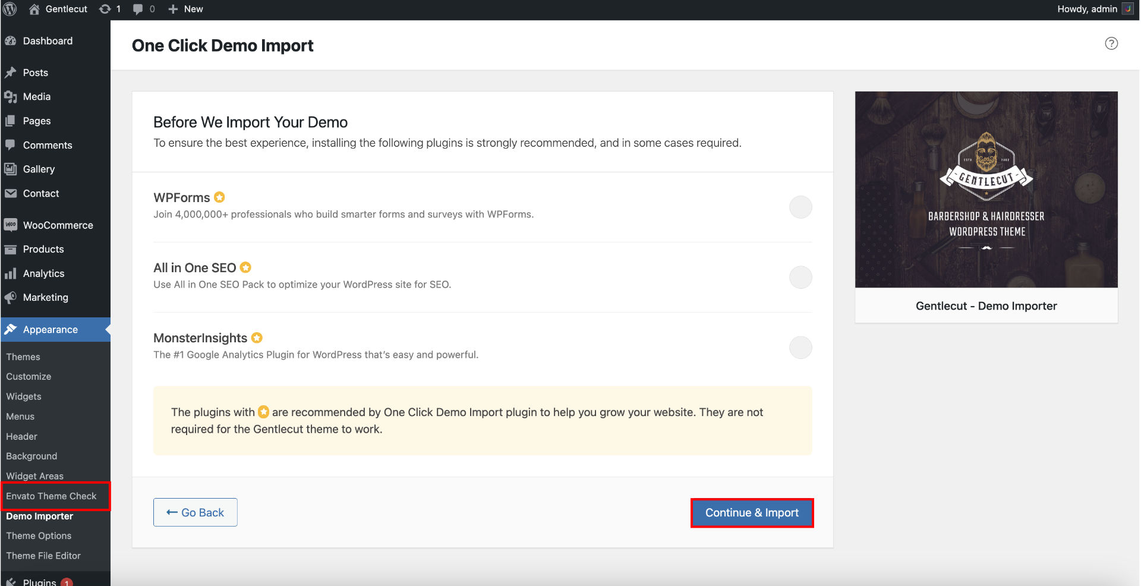Click the Gentlecut home site icon
This screenshot has height=586, width=1141.
click(x=34, y=9)
